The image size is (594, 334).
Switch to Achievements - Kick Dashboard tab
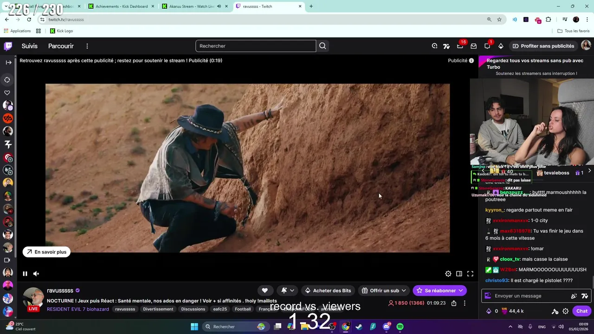pyautogui.click(x=121, y=6)
